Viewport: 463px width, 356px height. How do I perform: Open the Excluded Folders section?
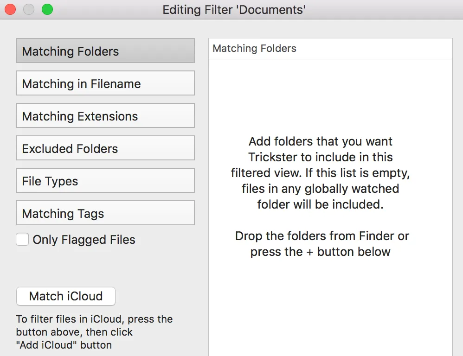pos(105,148)
